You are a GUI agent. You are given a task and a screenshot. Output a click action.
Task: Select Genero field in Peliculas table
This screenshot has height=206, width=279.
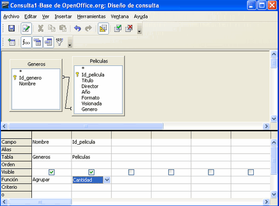(89, 109)
